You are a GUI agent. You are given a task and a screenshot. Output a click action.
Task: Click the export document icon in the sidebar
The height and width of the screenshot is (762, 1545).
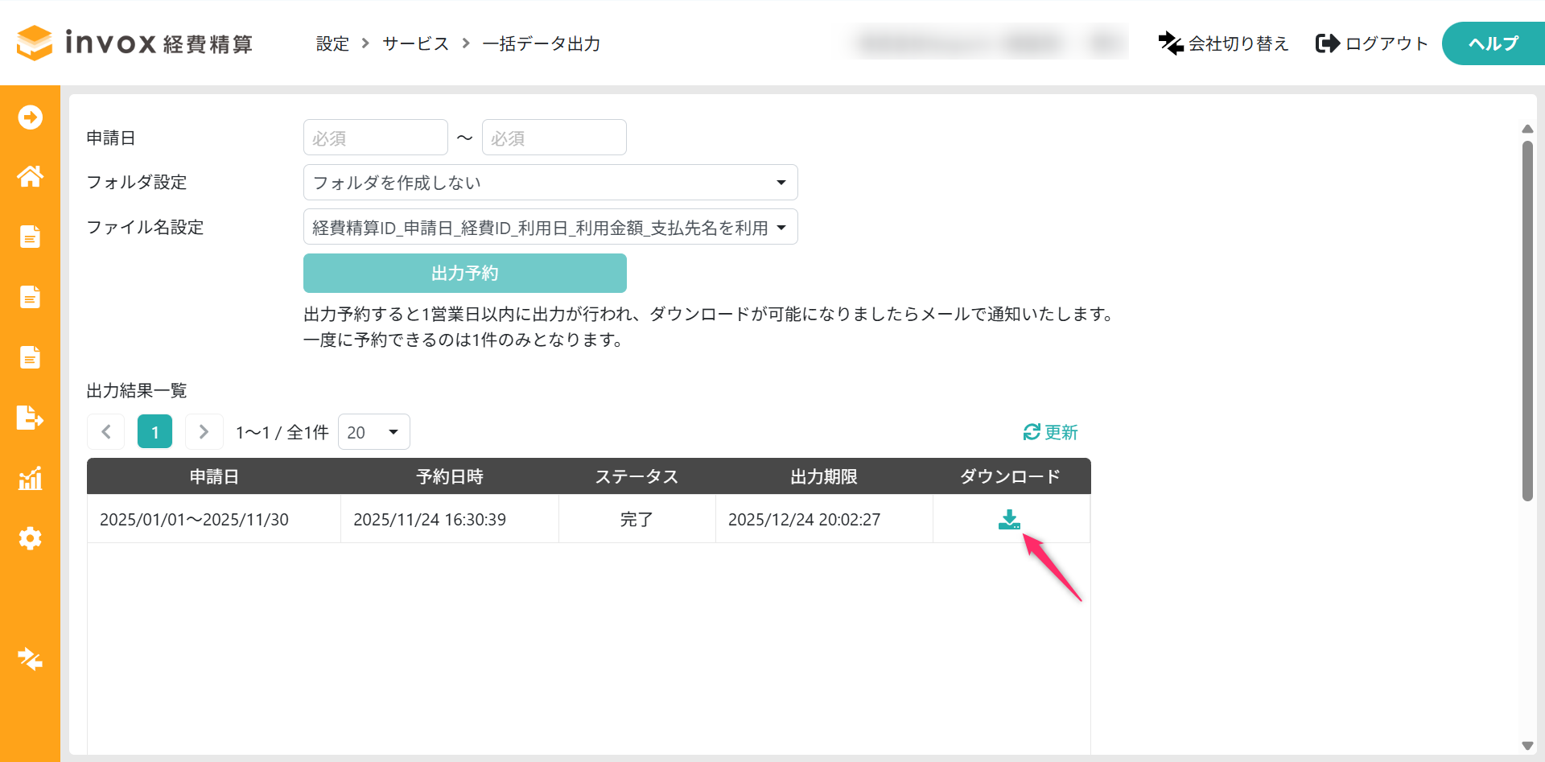[x=30, y=418]
